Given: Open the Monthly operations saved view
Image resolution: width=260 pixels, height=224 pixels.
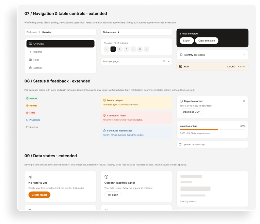Looking at the screenshot, I should [212, 55].
